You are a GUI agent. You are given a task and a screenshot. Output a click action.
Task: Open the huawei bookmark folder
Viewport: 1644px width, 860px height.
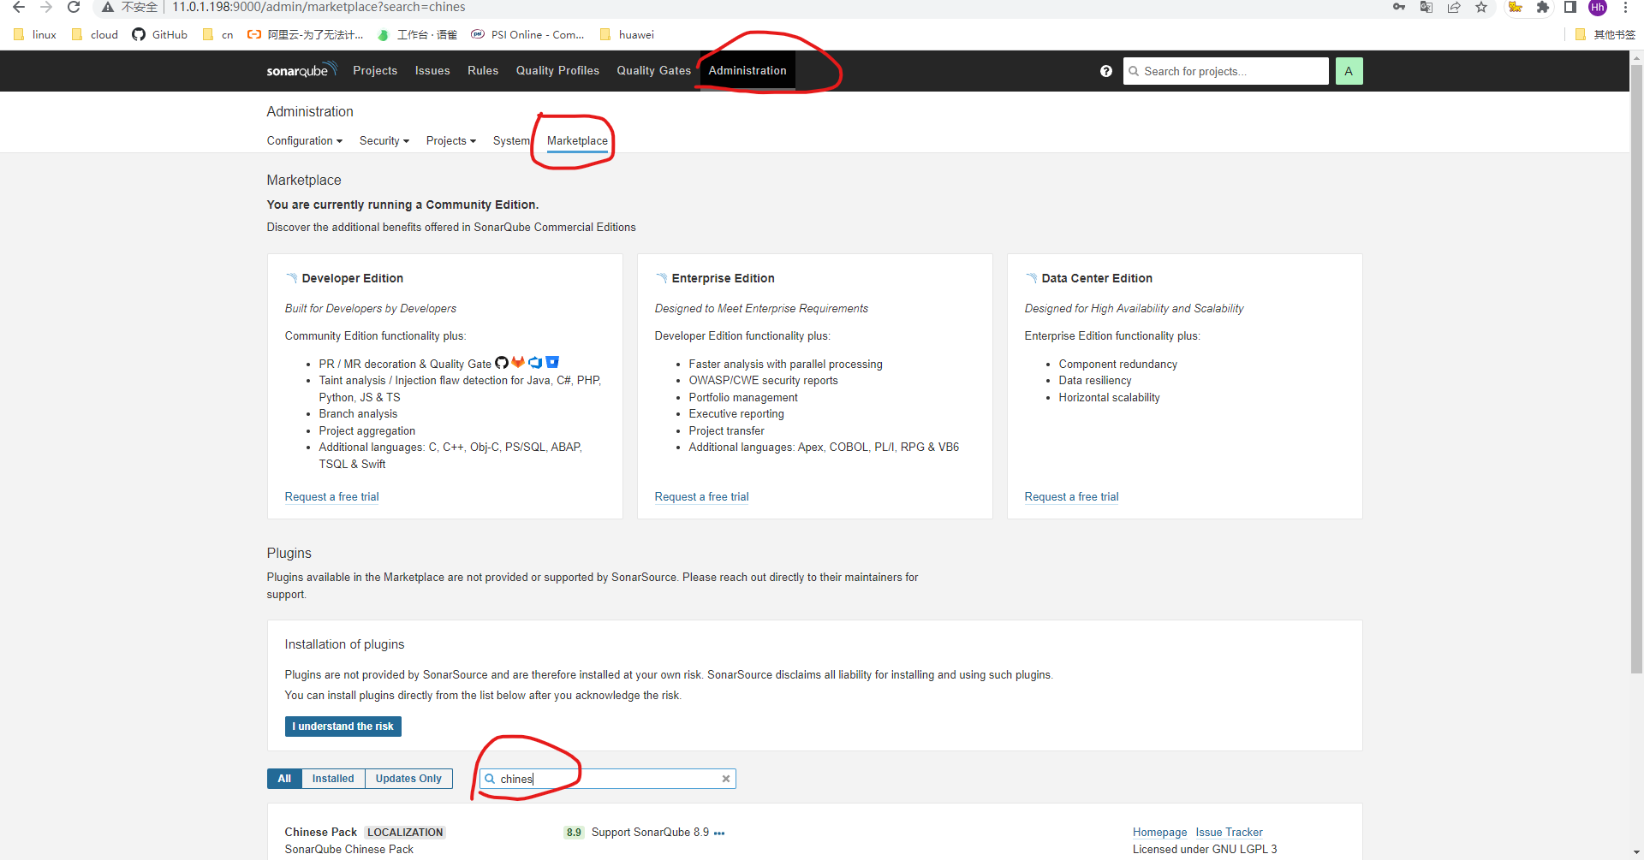coord(627,34)
